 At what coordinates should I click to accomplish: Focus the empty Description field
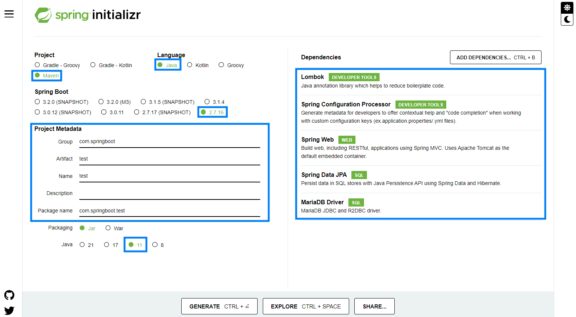[x=170, y=194]
